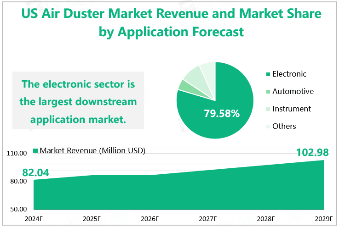The width and height of the screenshot is (339, 227).
Task: Click the 2029F axis label
Action: (324, 219)
